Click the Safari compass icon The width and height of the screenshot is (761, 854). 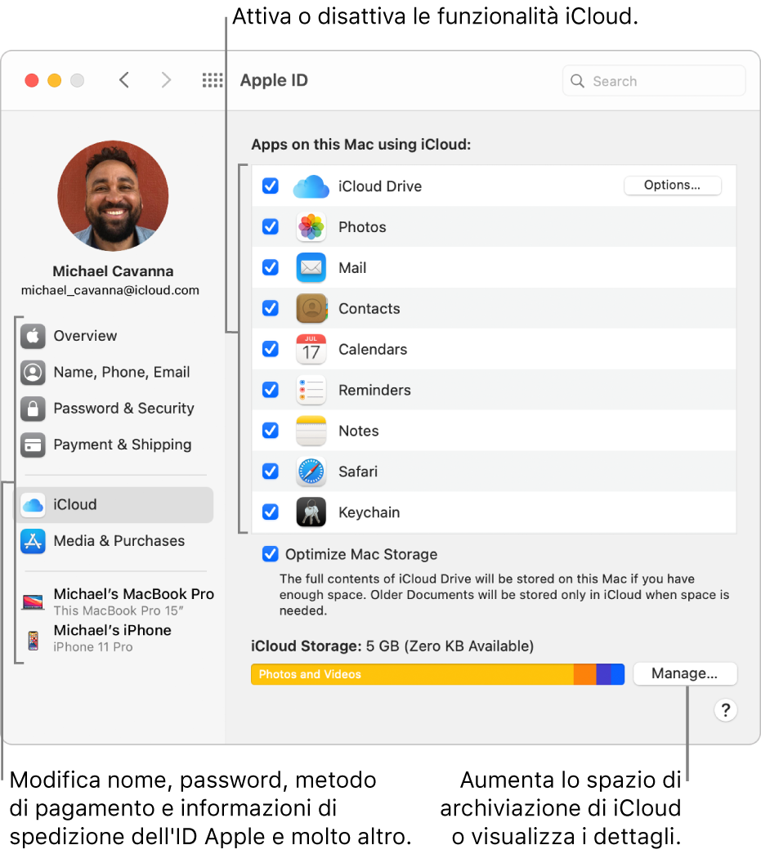(x=311, y=472)
